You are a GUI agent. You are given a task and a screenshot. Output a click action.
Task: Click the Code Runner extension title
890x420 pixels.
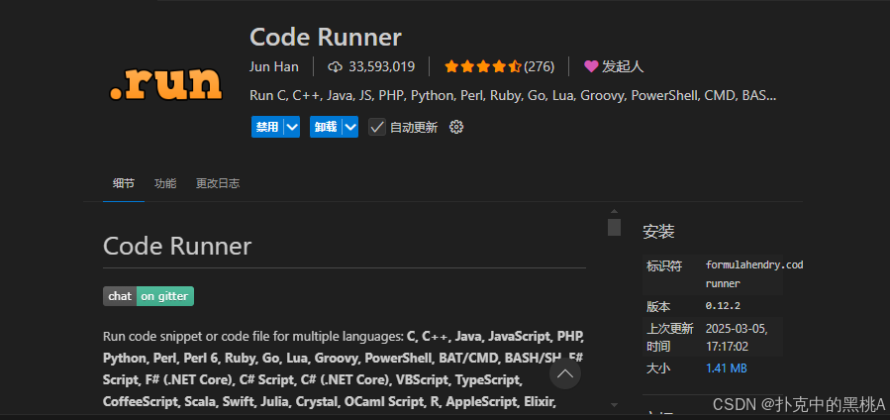click(326, 38)
